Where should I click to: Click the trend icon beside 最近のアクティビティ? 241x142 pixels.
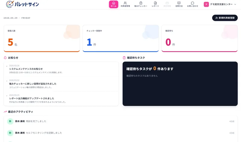pos(5,112)
